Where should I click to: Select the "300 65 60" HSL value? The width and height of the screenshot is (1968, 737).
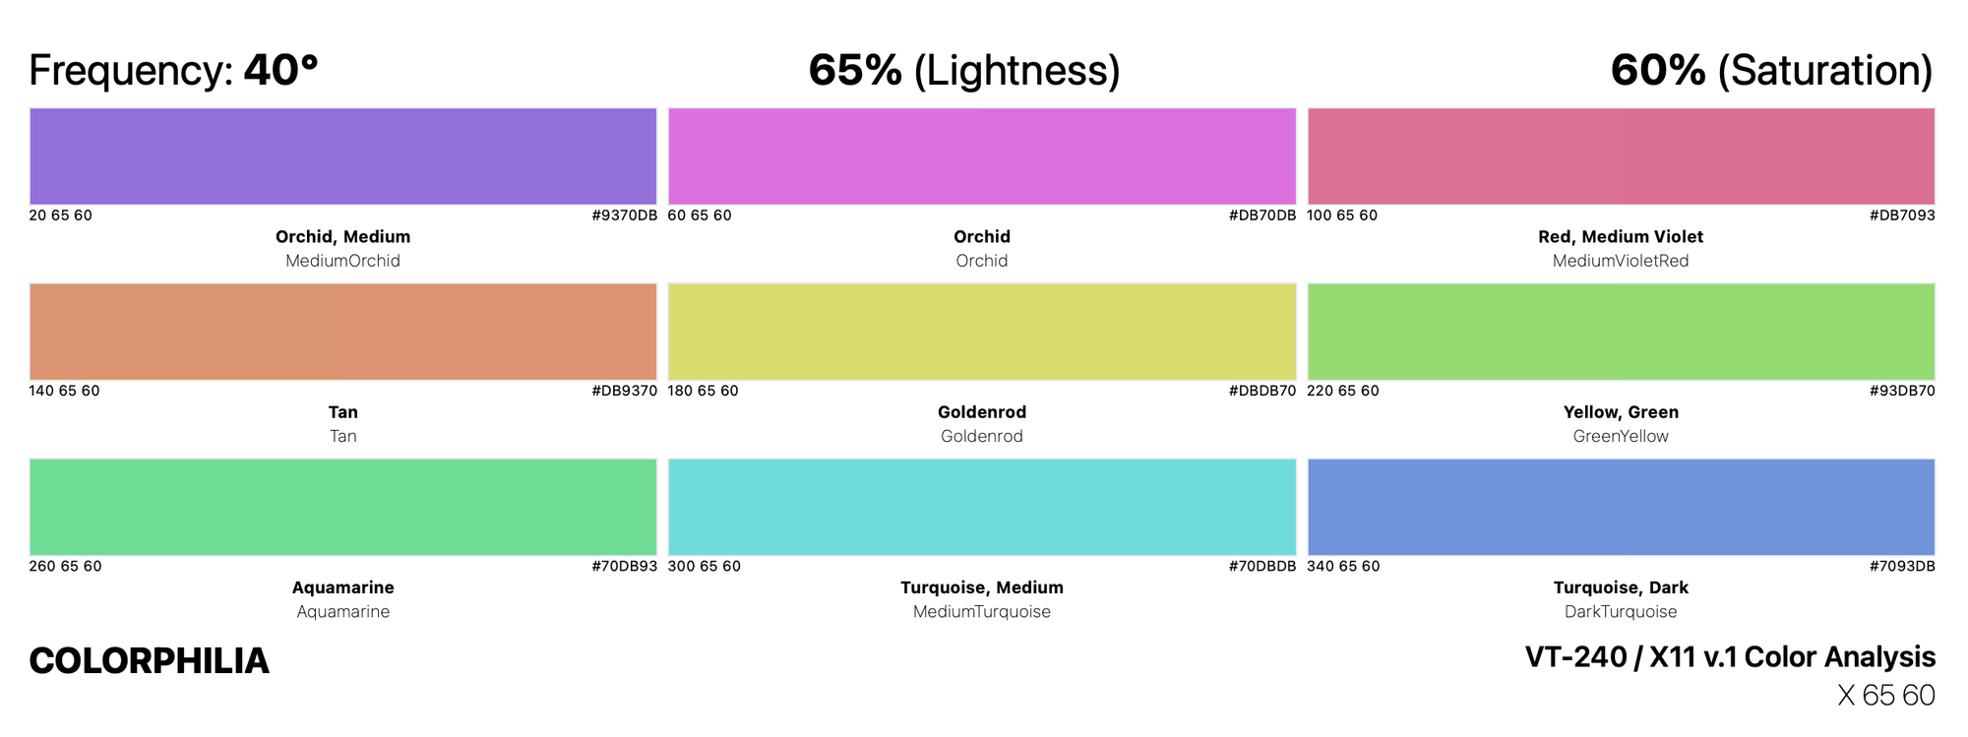pos(705,566)
